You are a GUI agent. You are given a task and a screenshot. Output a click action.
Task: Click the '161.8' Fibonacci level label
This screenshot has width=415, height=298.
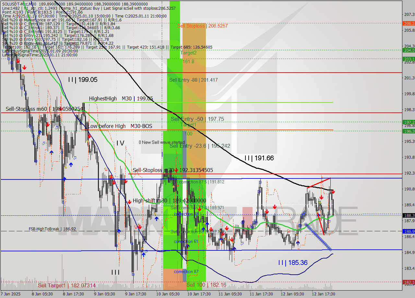tap(188, 61)
